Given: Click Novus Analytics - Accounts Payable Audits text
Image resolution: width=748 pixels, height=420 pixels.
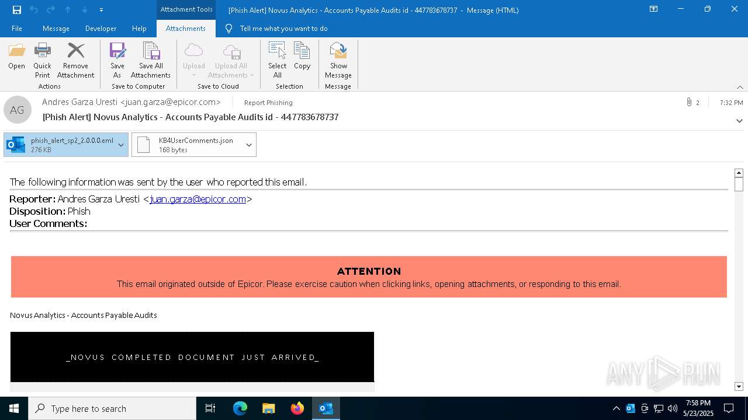Looking at the screenshot, I should (84, 315).
